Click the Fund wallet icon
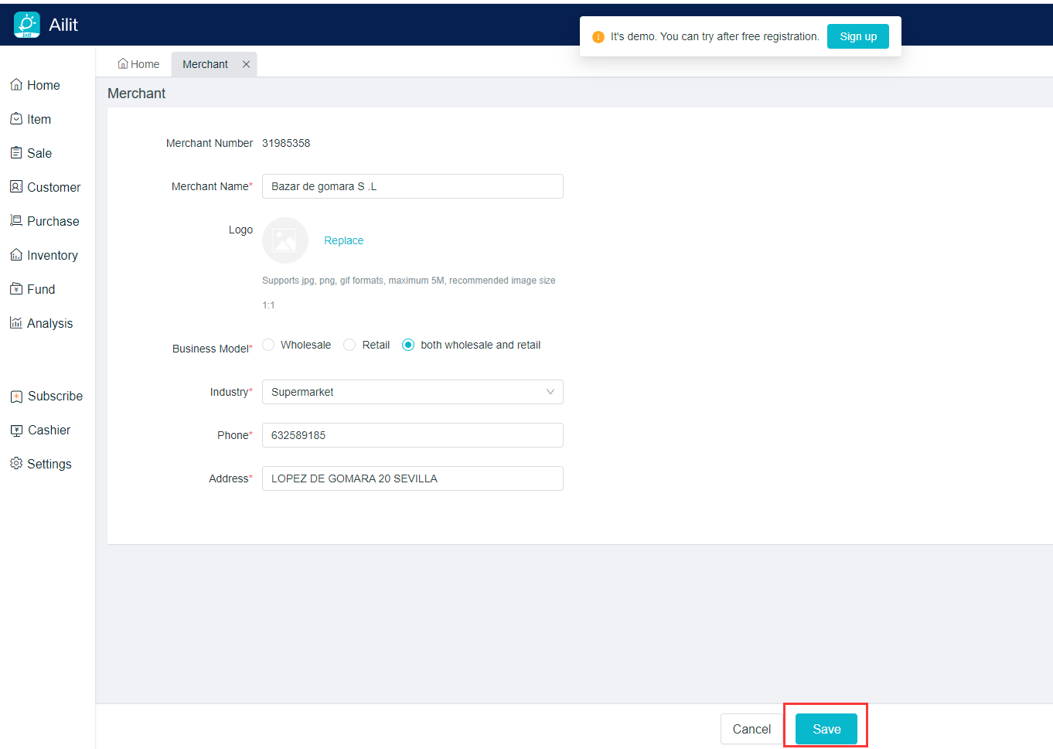This screenshot has width=1053, height=749. pos(16,289)
